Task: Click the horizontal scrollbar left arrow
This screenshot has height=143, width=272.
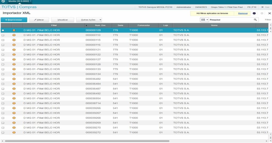Action: pyautogui.click(x=2, y=141)
